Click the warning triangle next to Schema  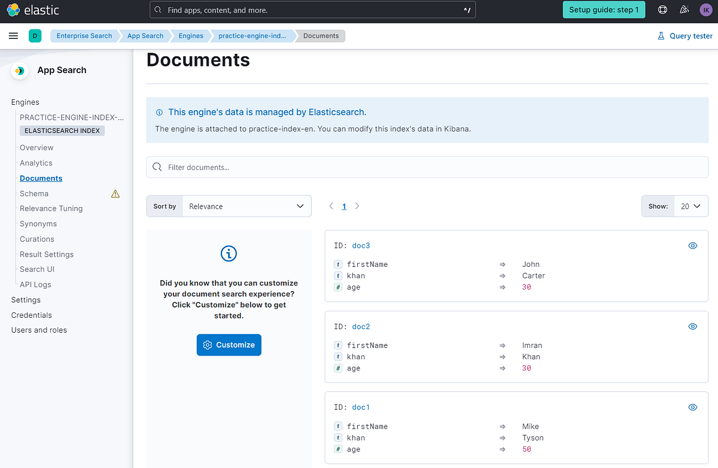coord(115,193)
